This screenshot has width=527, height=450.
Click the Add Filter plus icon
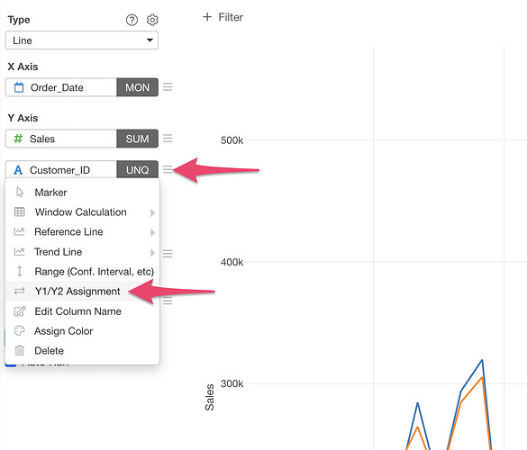tap(207, 17)
